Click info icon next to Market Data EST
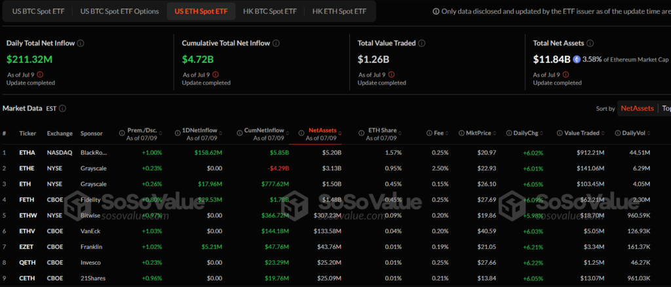The height and width of the screenshot is (287, 671). click(62, 108)
